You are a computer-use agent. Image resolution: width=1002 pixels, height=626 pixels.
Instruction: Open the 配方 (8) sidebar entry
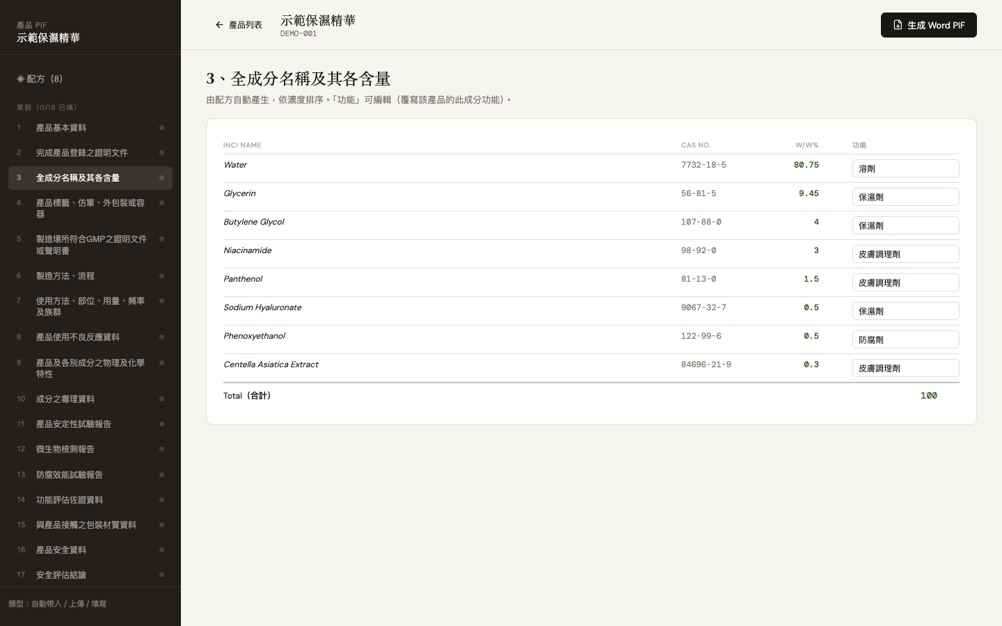[90, 79]
